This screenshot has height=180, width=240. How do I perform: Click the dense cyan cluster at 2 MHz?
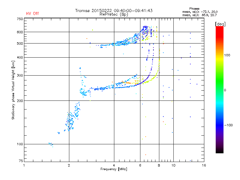click(x=70, y=122)
